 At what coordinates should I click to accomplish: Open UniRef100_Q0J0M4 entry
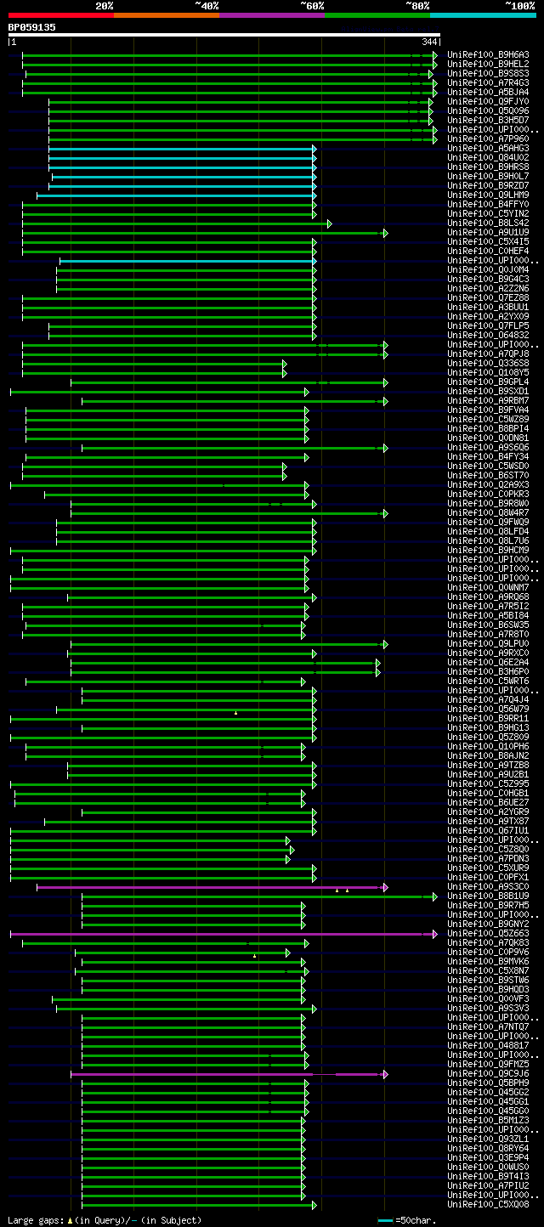(x=488, y=270)
